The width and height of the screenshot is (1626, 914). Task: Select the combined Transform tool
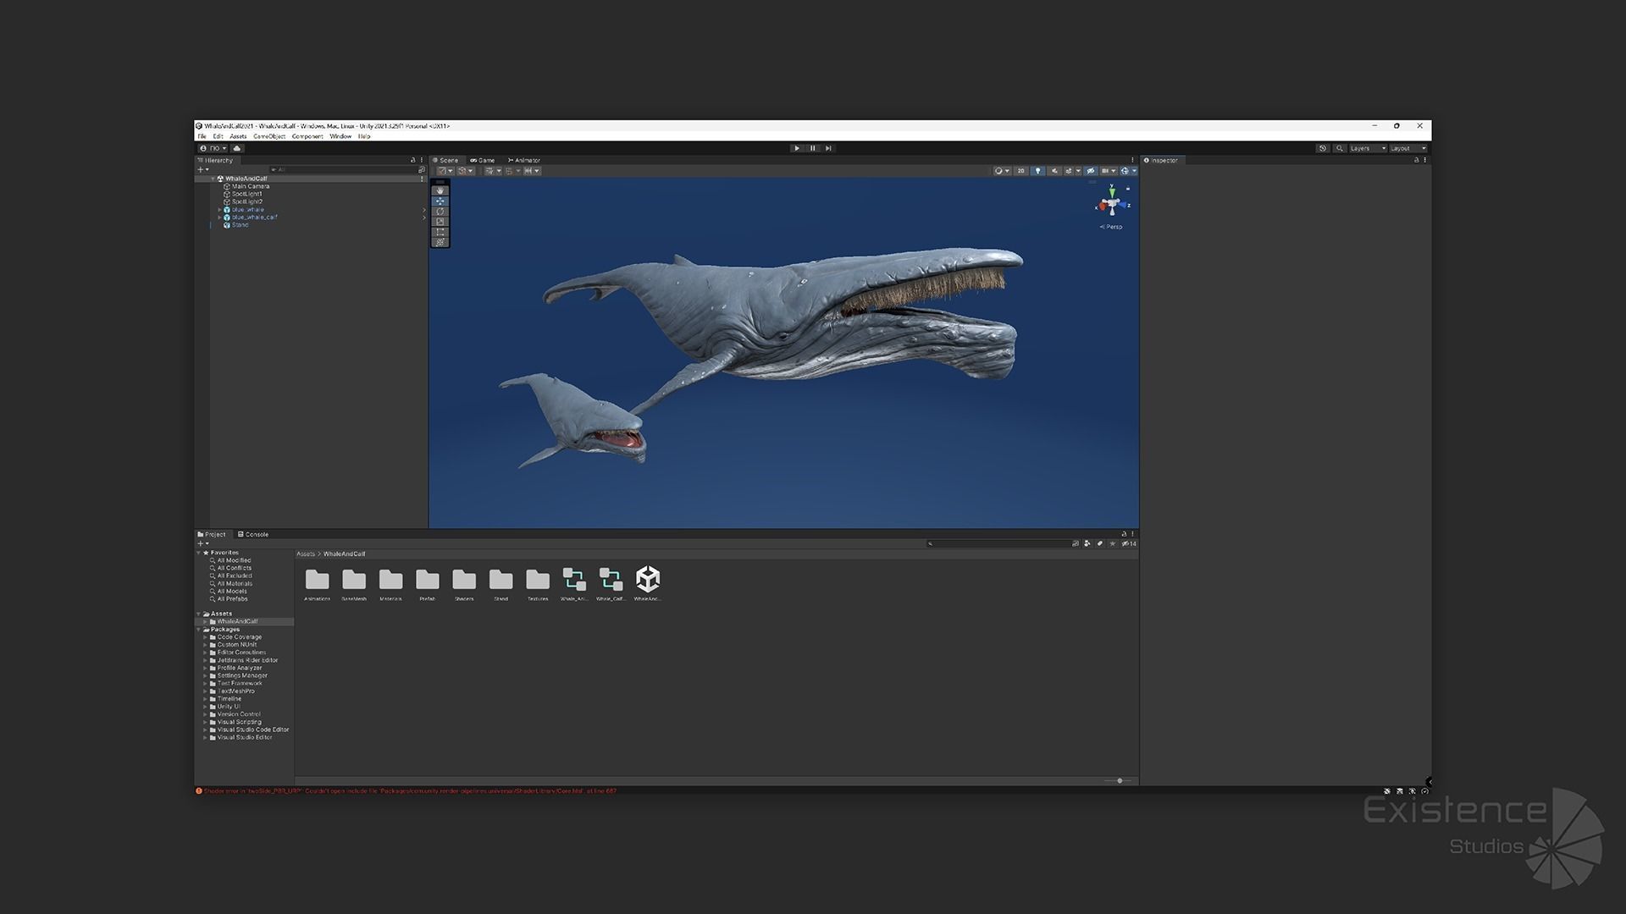(x=440, y=241)
